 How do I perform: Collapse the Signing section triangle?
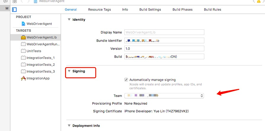click(69, 71)
